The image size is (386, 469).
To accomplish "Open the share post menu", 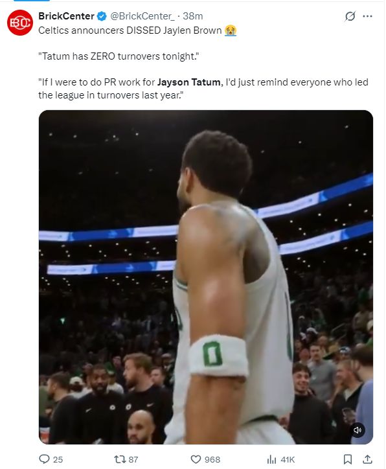I will [x=367, y=459].
